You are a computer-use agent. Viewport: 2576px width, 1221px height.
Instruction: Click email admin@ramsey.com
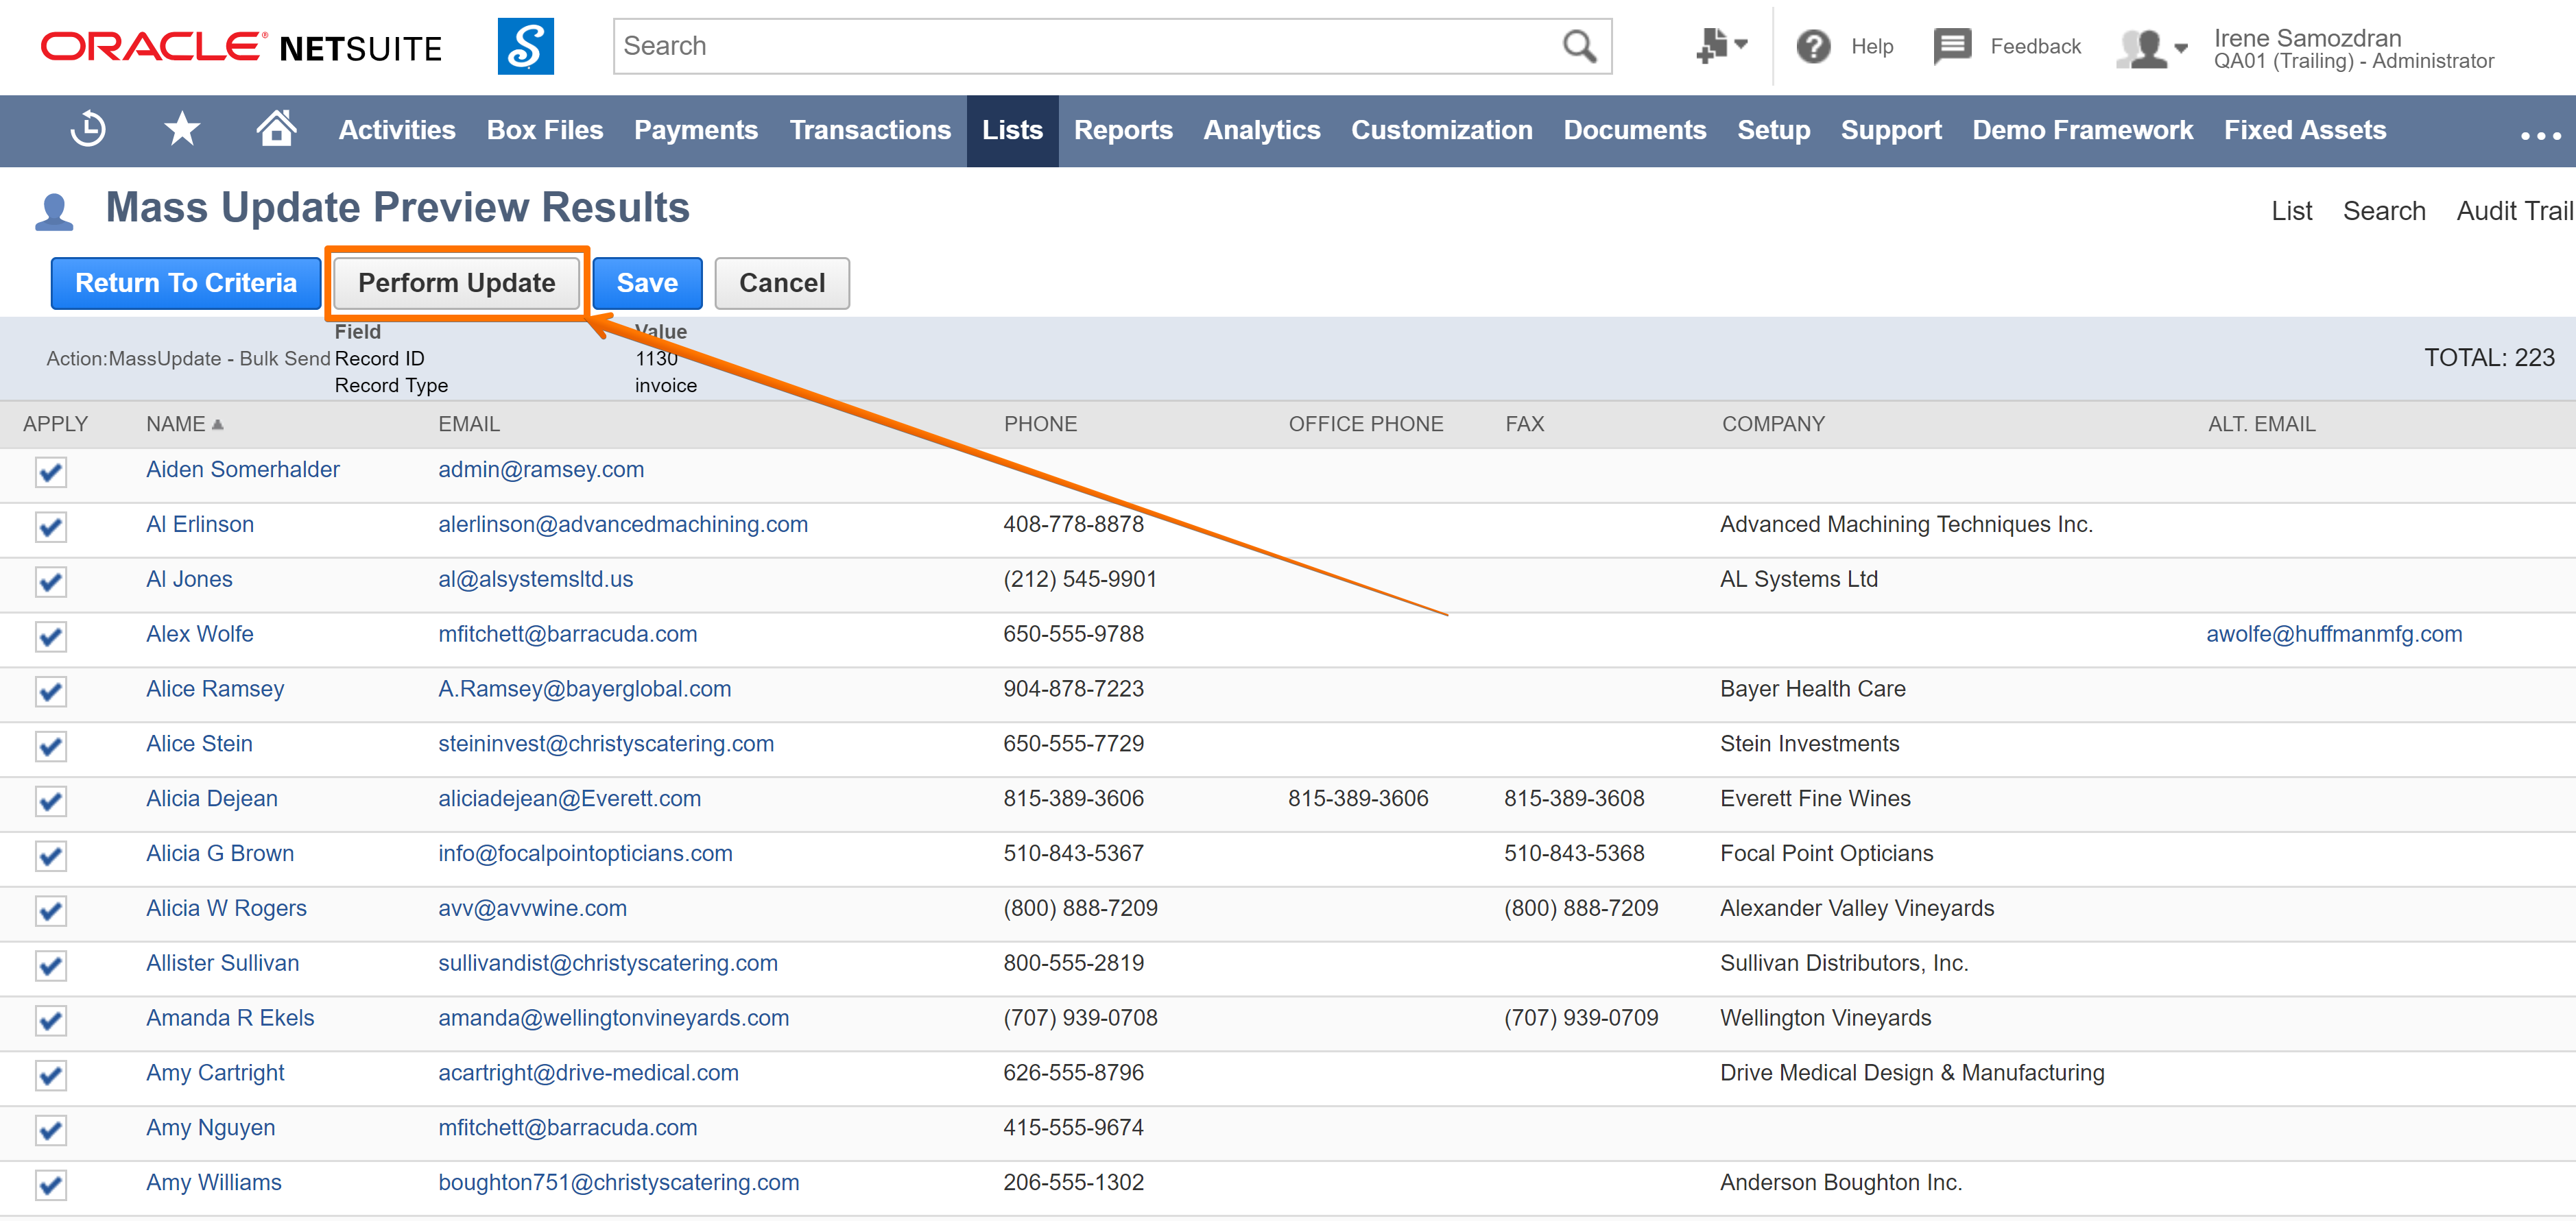541,469
